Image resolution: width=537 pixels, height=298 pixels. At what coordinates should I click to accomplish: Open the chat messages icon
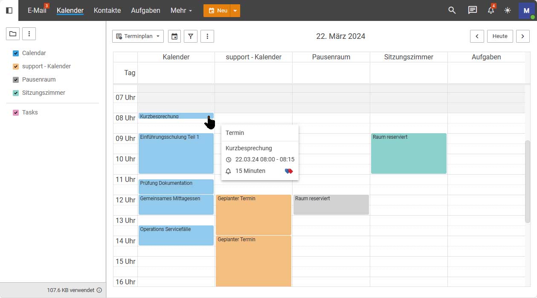point(472,10)
